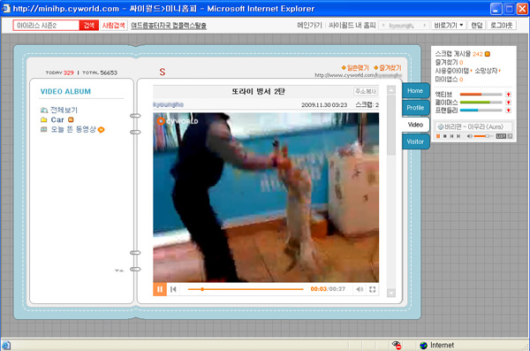Viewport: 530px width, 351px height.
Task: Go to the previous BGM track
Action: [451, 136]
